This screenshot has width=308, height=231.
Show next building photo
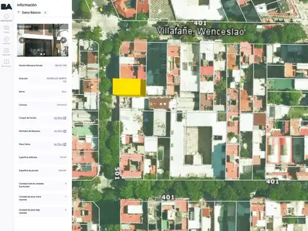point(64,40)
